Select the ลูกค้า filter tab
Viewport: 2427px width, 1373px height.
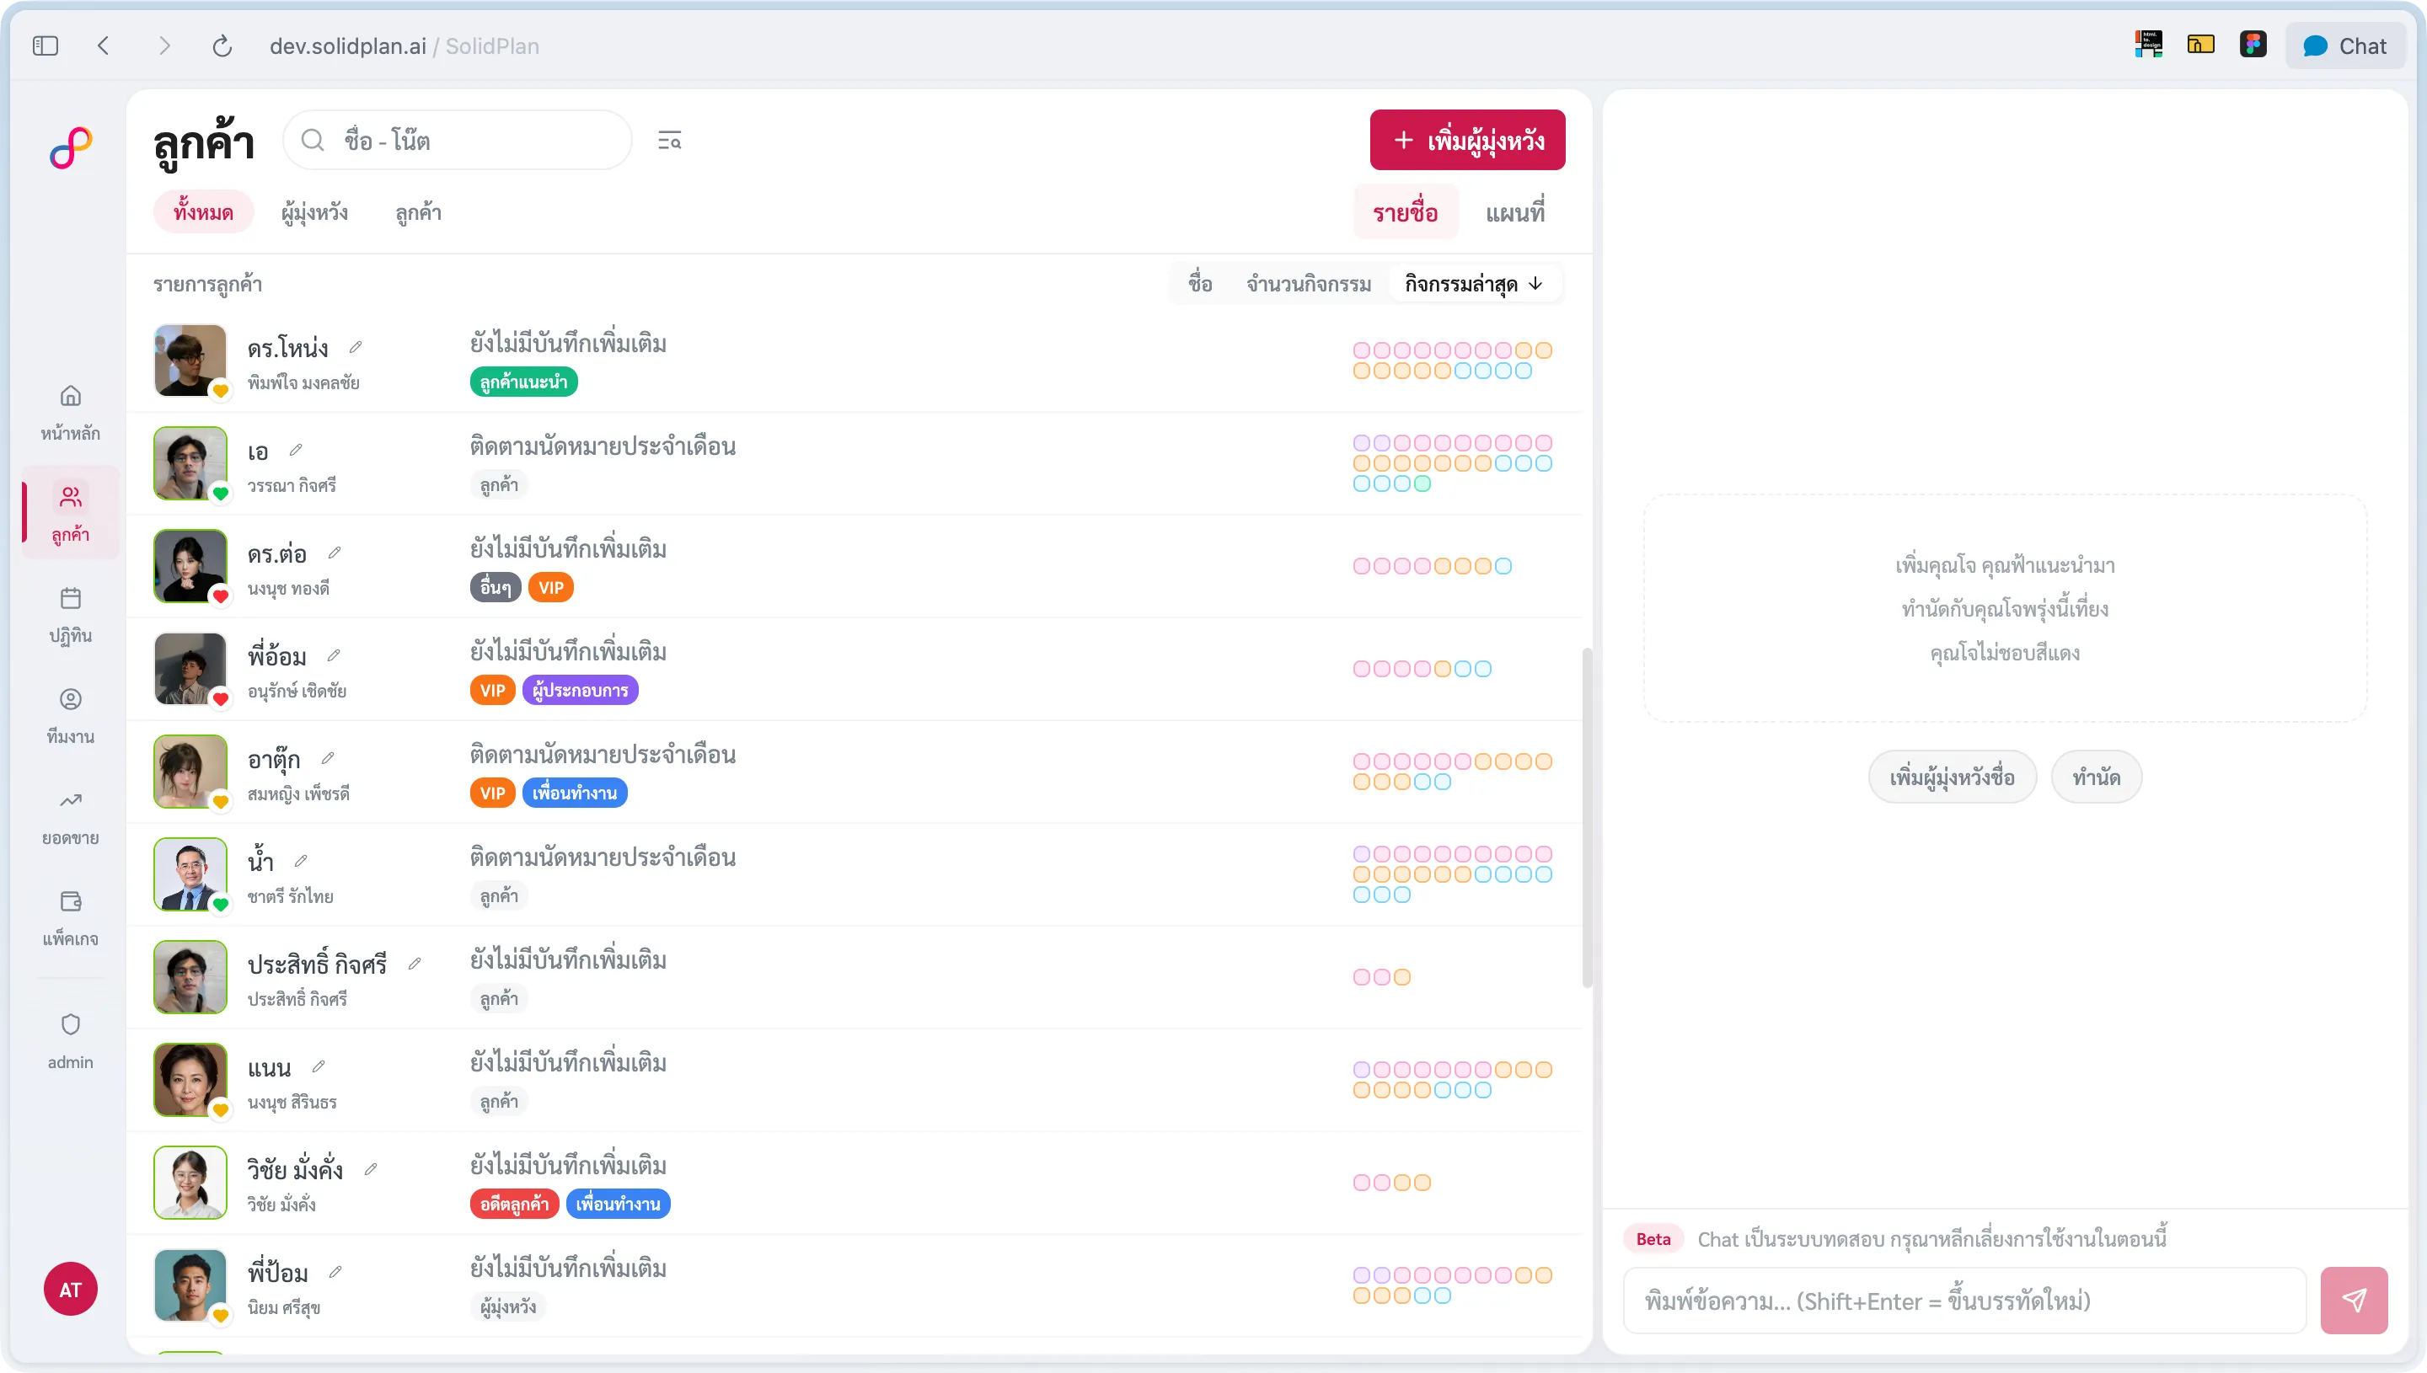(418, 213)
